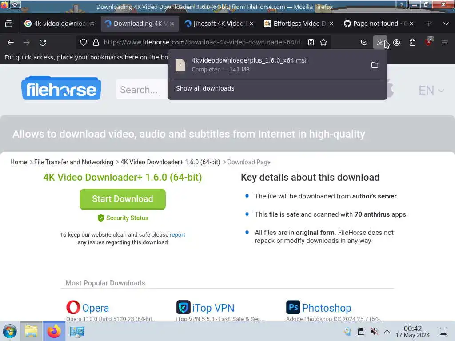Click Show all downloads
Image resolution: width=455 pixels, height=341 pixels.
click(x=205, y=88)
